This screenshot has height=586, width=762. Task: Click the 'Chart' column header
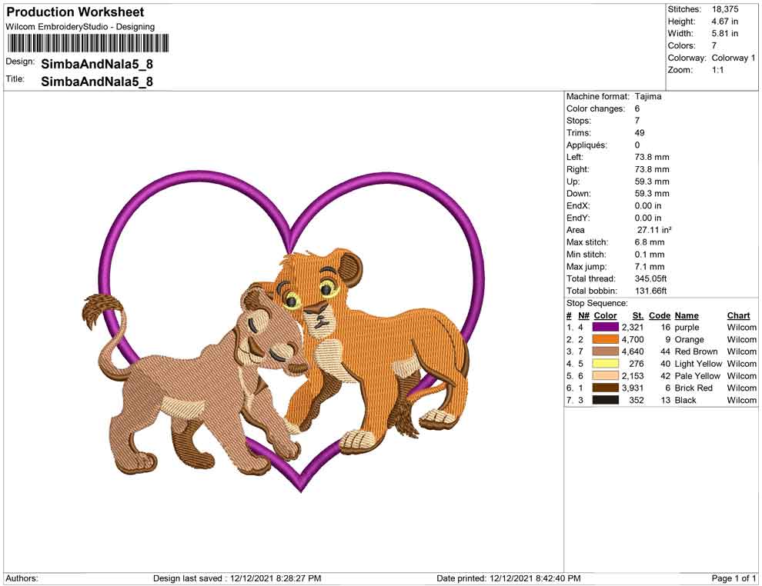(x=738, y=315)
